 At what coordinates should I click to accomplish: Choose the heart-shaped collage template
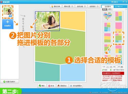point(108,16)
